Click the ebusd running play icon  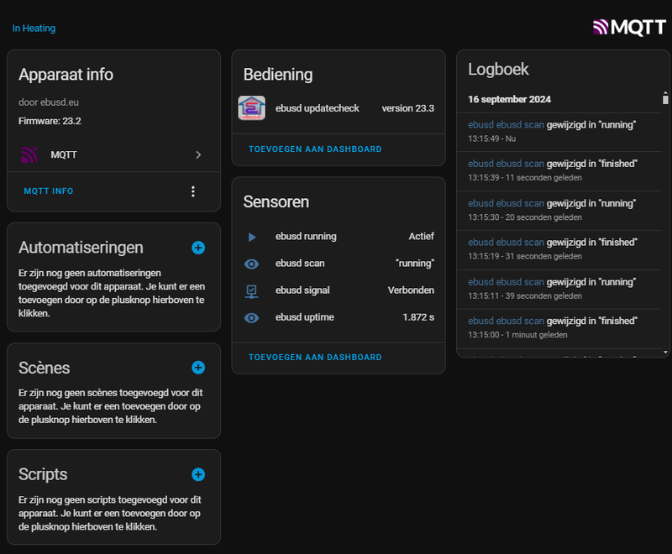pyautogui.click(x=252, y=237)
